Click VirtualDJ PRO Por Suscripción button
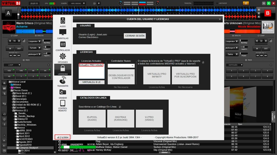Screen dimensions: 277x155 tap(185, 75)
